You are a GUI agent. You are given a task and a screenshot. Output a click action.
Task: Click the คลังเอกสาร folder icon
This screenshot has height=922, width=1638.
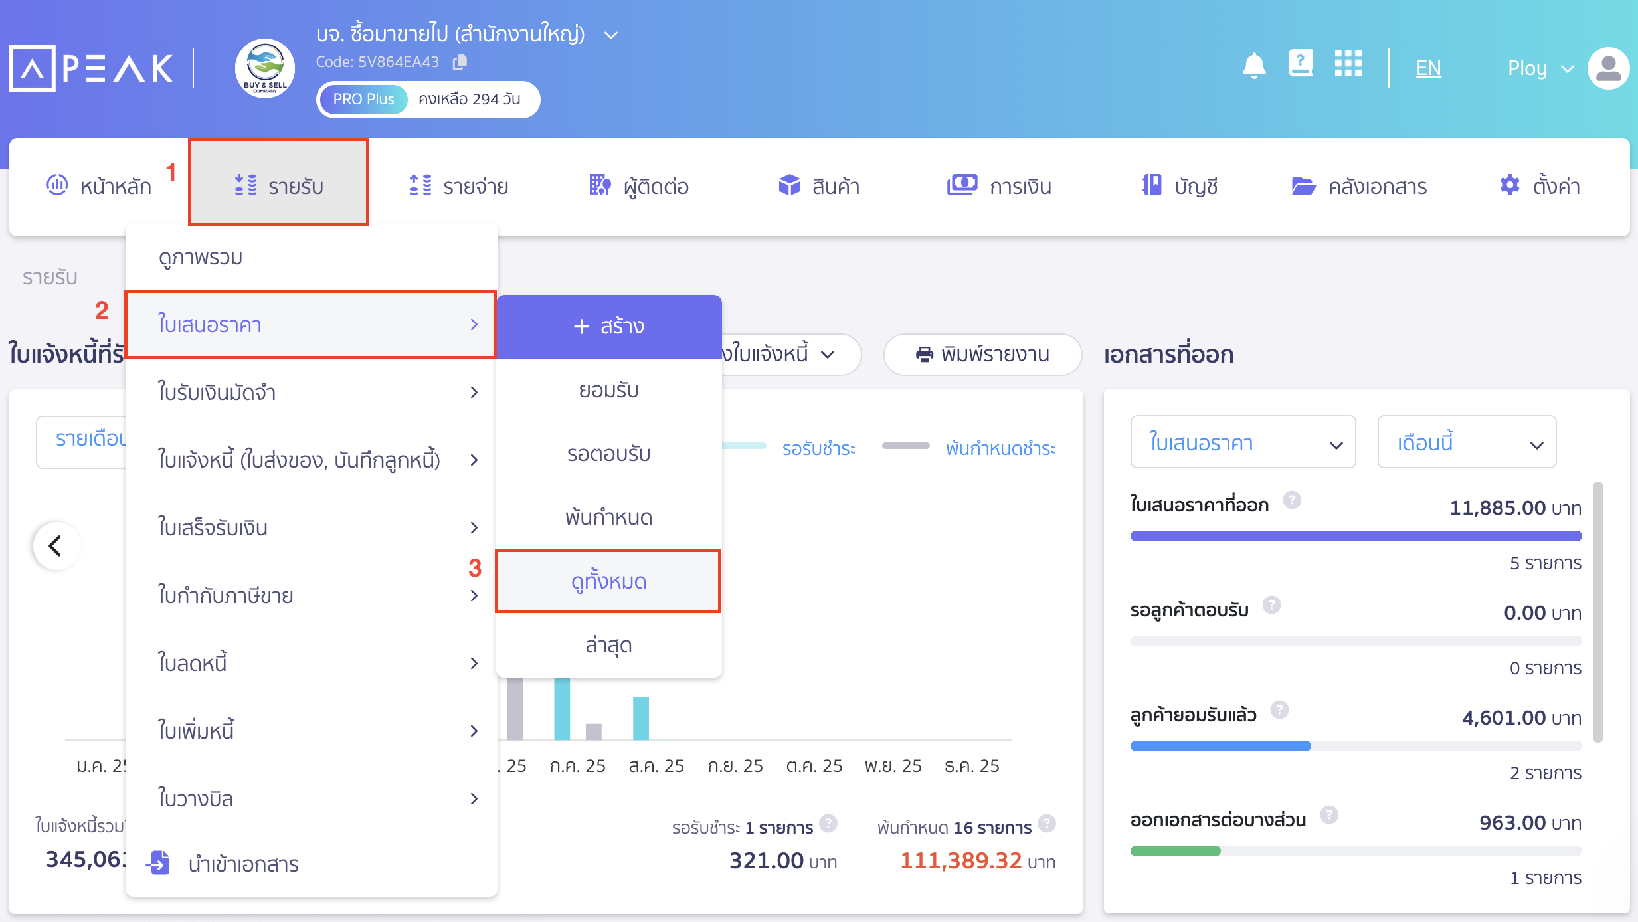point(1303,186)
